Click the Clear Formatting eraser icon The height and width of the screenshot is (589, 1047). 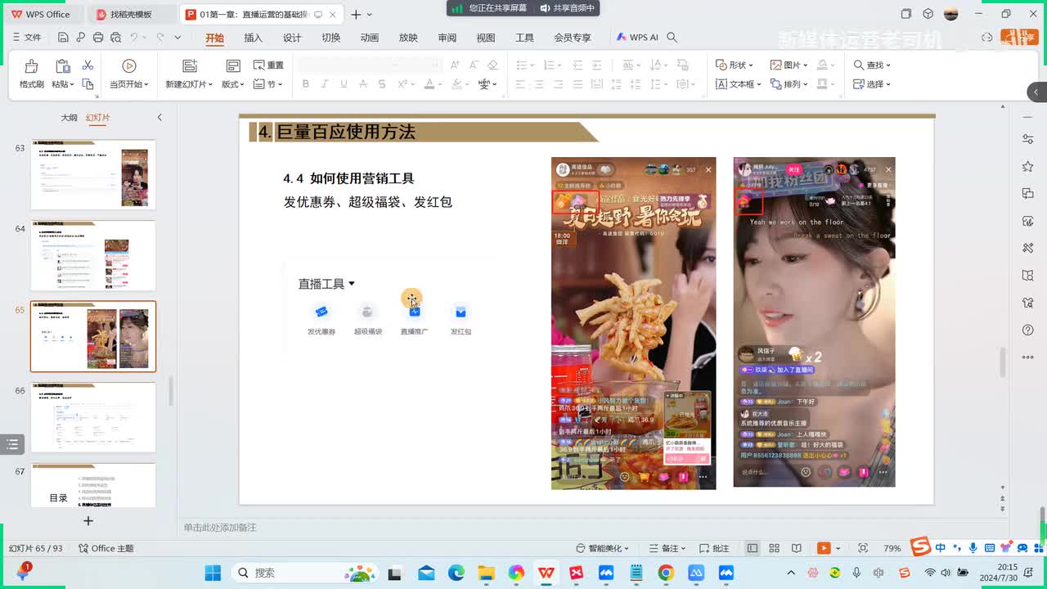click(x=492, y=65)
